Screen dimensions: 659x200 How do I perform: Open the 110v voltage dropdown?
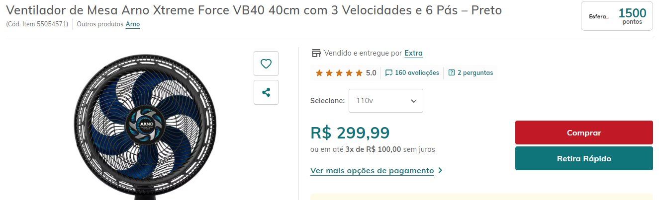click(x=386, y=101)
